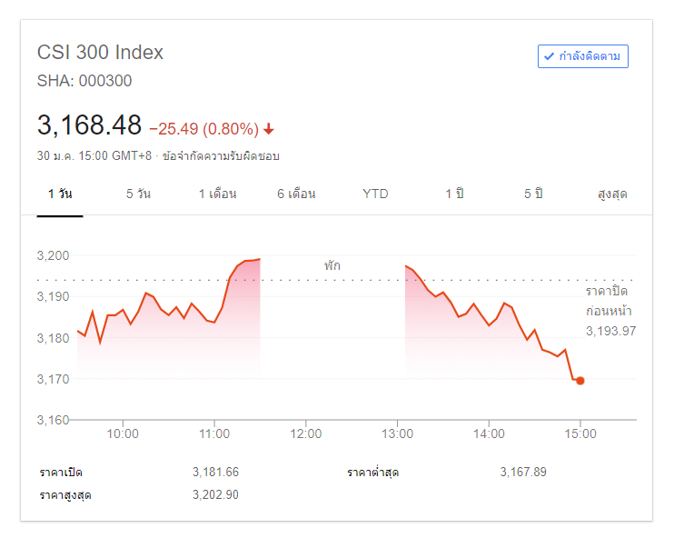Switch to the 5 วัน tab

pos(138,194)
